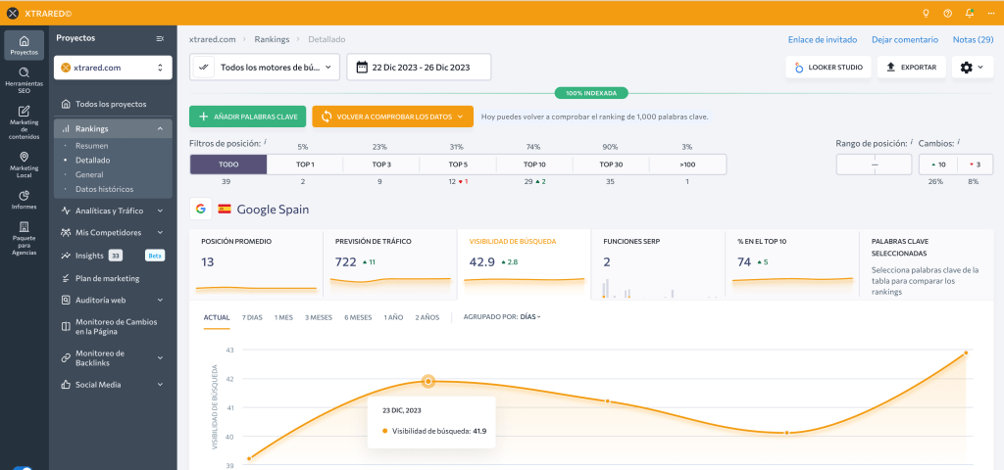The width and height of the screenshot is (1004, 470).
Task: Collapse the Proyectos sidebar panel icon
Action: [160, 38]
